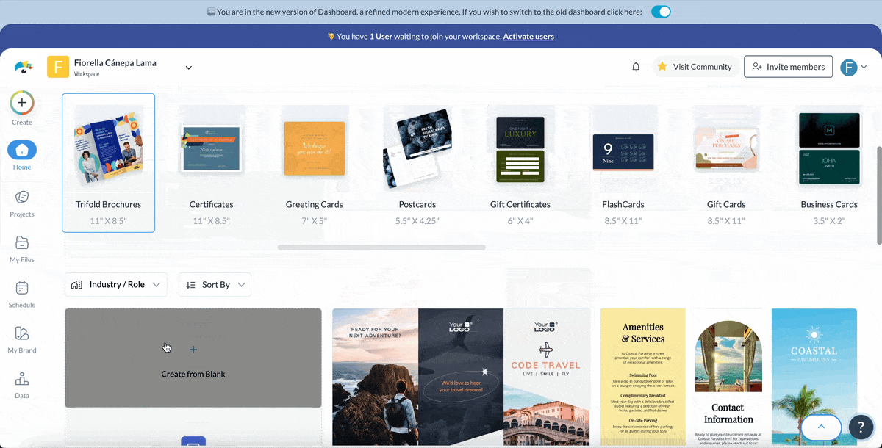Open the help question mark button

click(861, 427)
